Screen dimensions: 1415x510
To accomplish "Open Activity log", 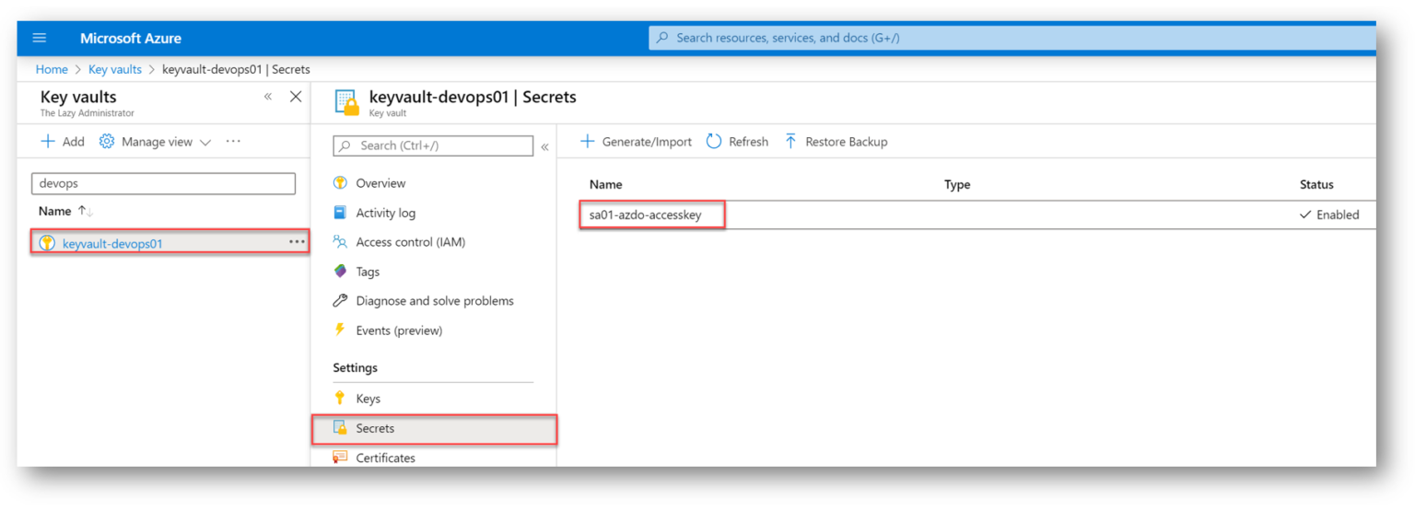I will pos(386,213).
